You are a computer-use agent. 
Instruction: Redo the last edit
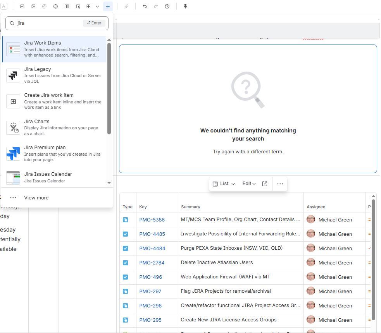(x=156, y=6)
